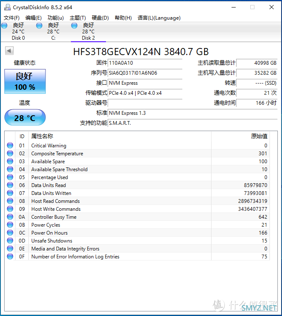
Task: Switch to the C: drive tab
Action: (x=53, y=31)
